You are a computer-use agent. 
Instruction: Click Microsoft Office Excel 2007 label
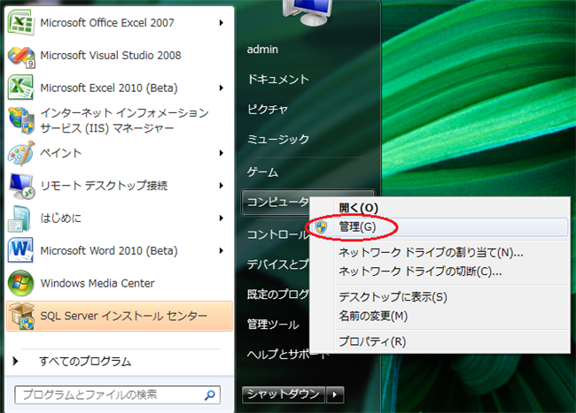(x=107, y=23)
